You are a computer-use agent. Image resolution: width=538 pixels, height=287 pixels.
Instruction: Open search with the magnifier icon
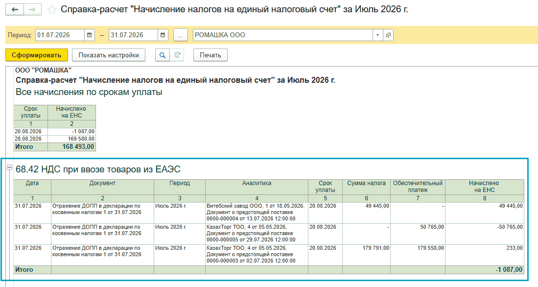coord(163,55)
